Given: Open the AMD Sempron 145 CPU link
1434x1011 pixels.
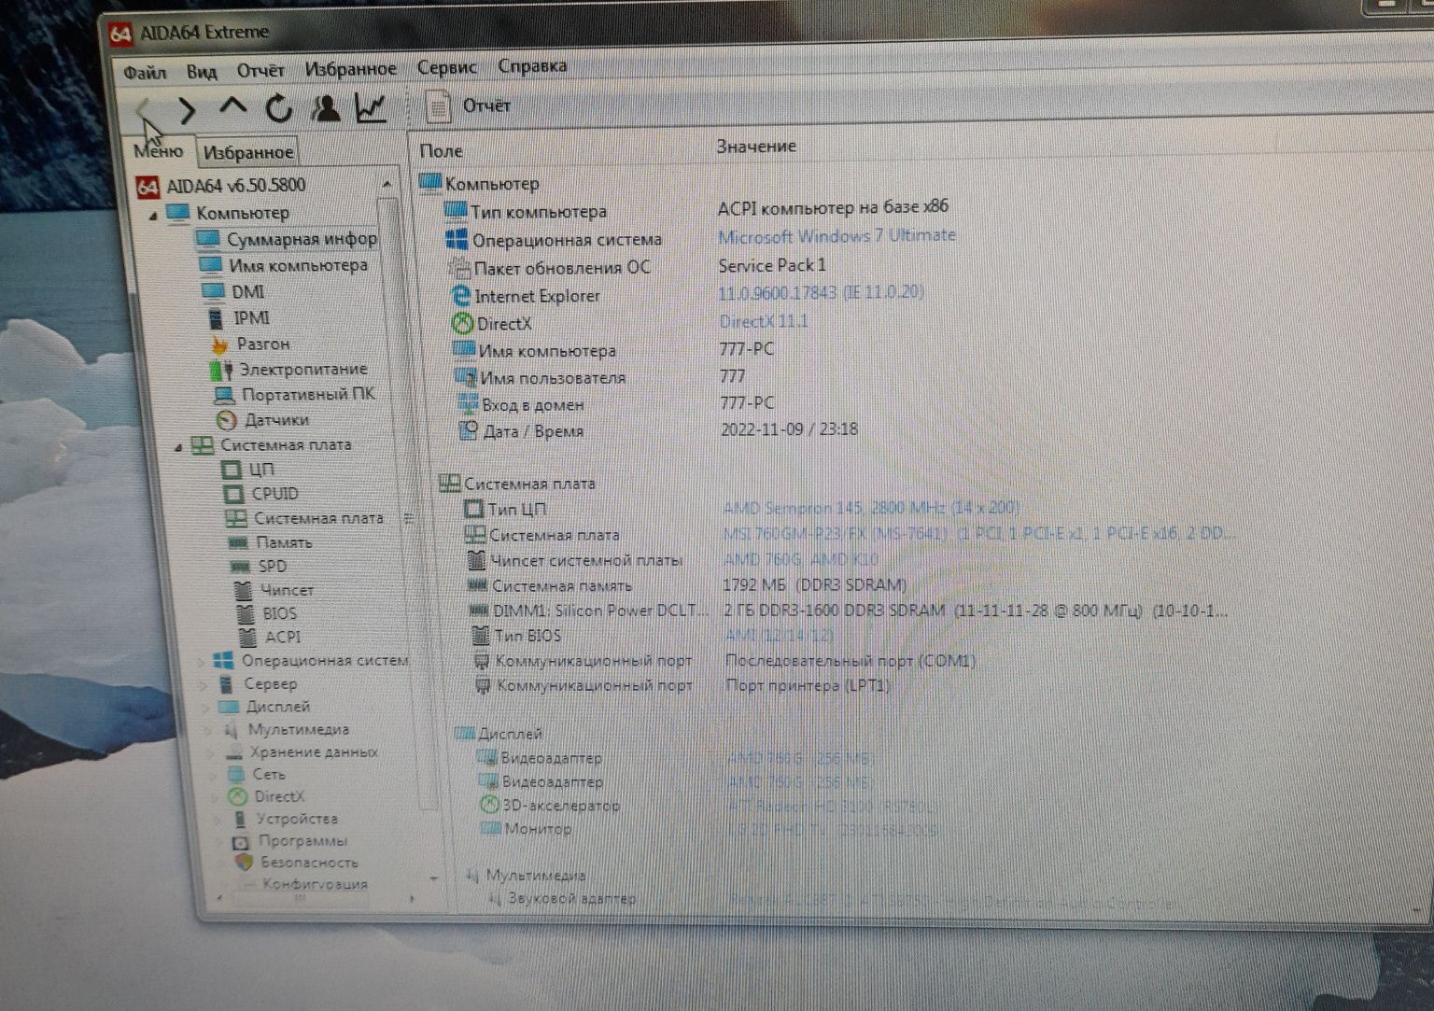Looking at the screenshot, I should coord(871,508).
